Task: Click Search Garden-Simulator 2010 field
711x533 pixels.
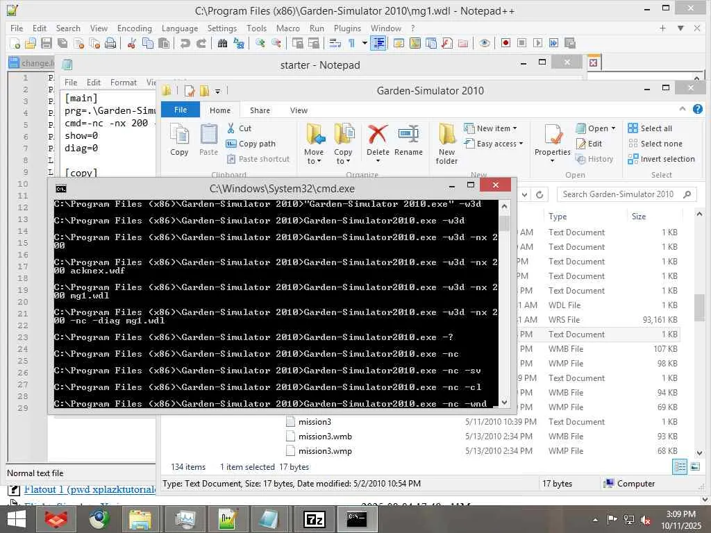Action: (627, 194)
